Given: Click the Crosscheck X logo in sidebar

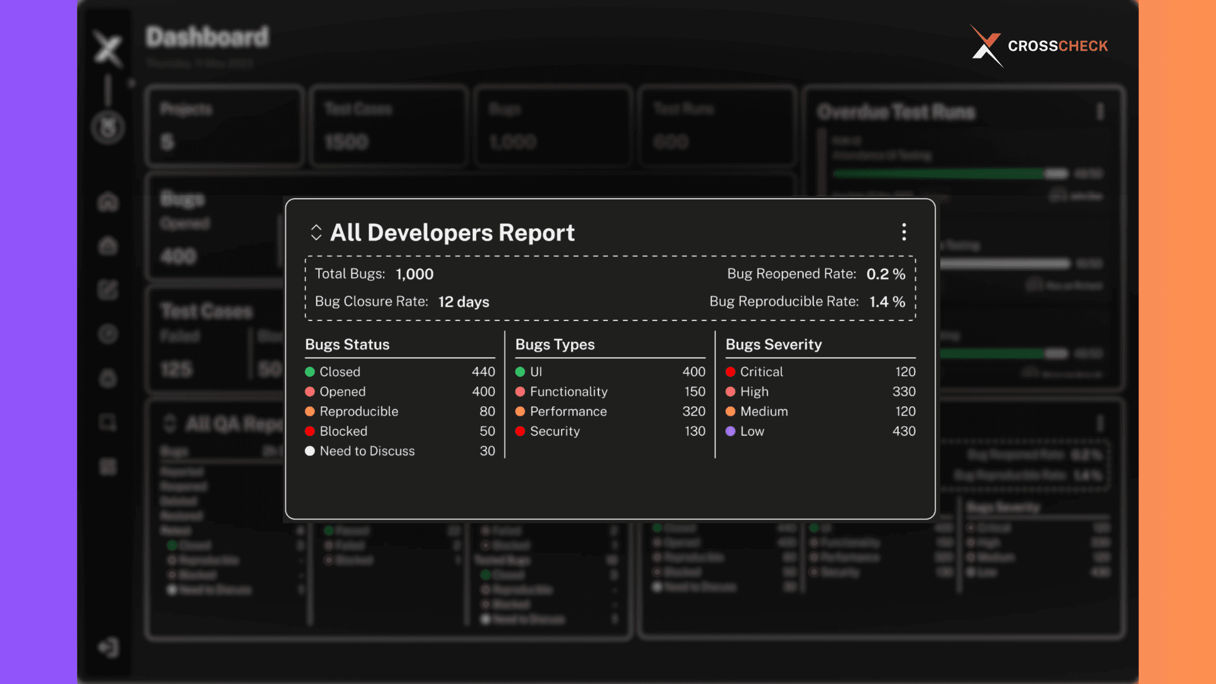Looking at the screenshot, I should tap(108, 48).
